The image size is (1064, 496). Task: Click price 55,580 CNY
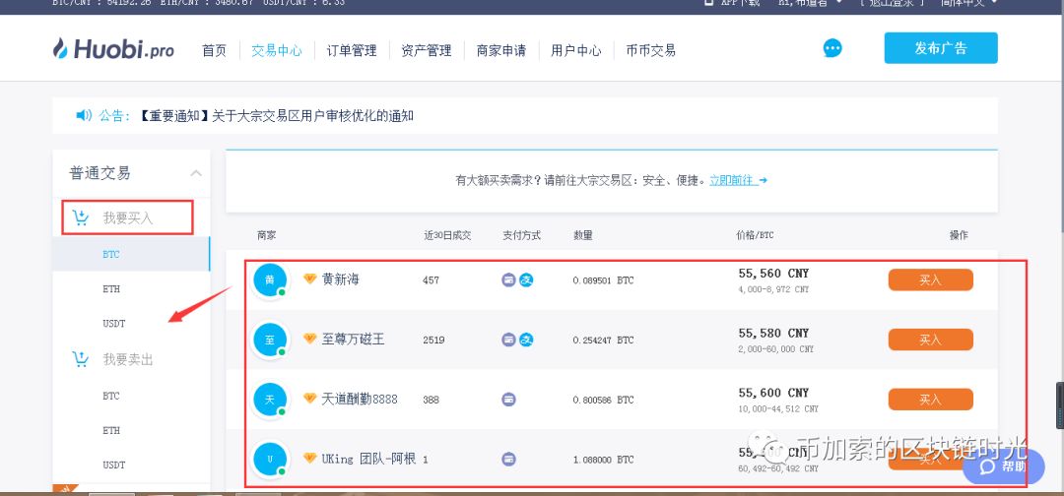click(x=773, y=334)
